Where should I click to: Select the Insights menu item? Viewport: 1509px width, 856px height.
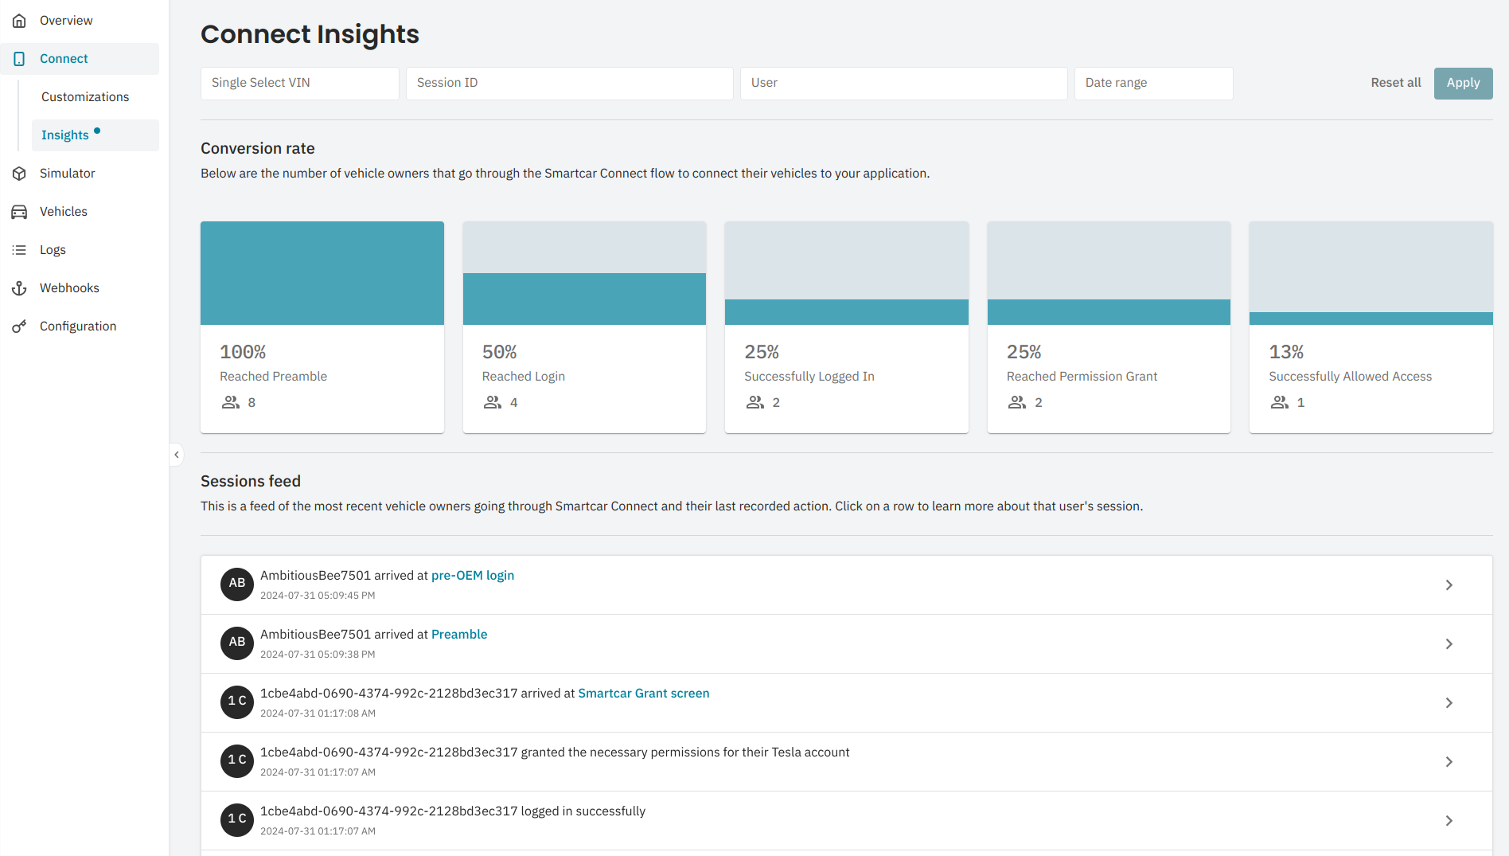[x=96, y=135]
